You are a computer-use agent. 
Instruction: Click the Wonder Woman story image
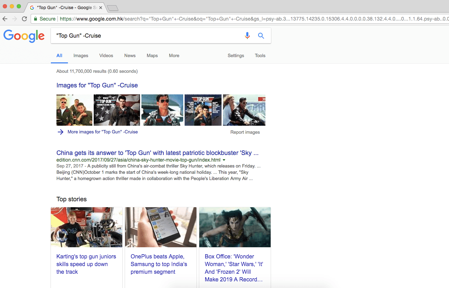(x=235, y=227)
